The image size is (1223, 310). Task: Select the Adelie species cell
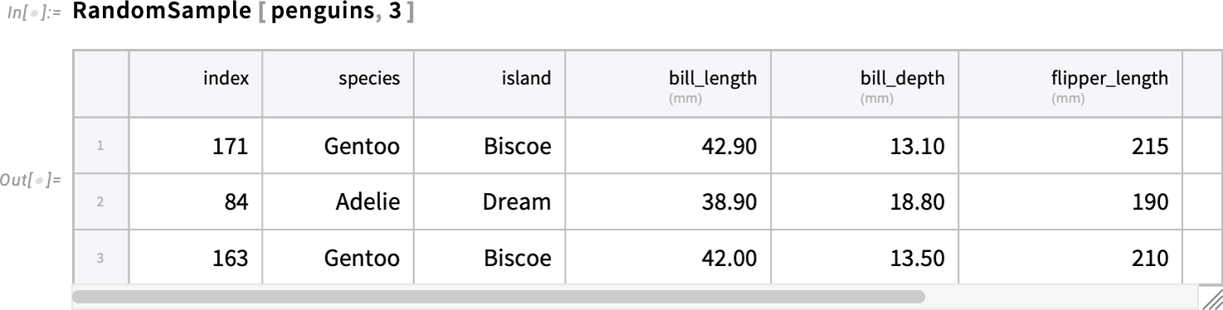(x=339, y=201)
